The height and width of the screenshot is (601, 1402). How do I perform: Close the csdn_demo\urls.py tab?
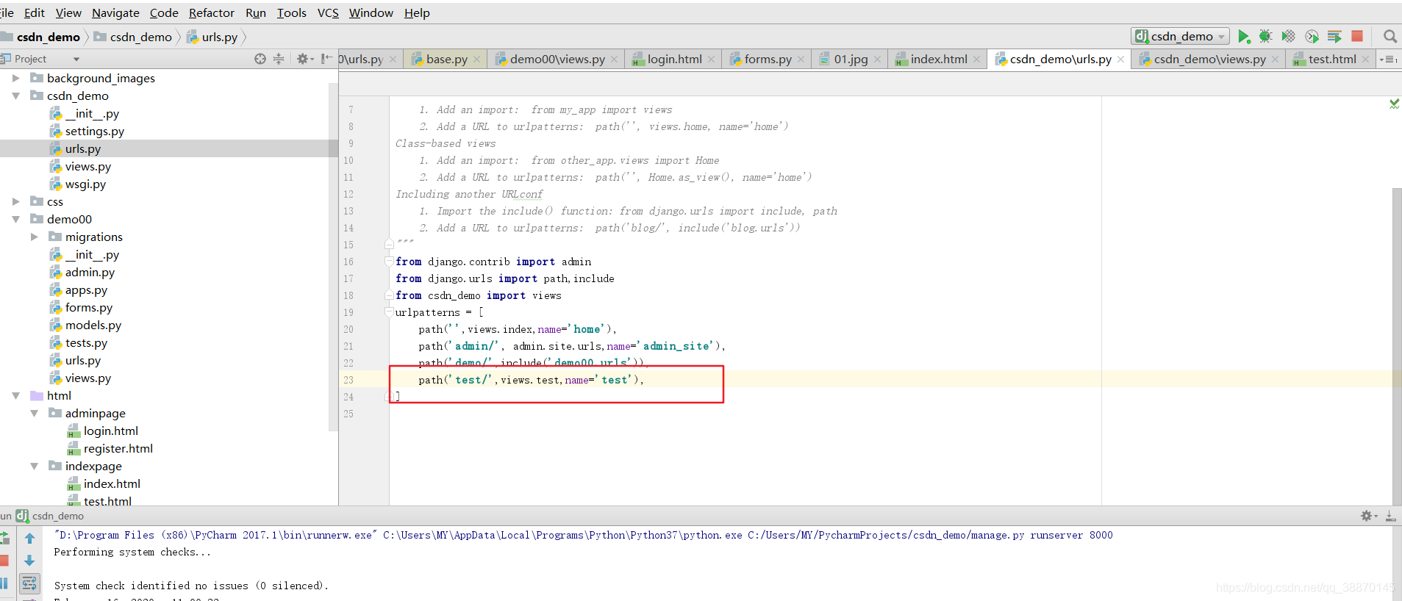point(1120,60)
